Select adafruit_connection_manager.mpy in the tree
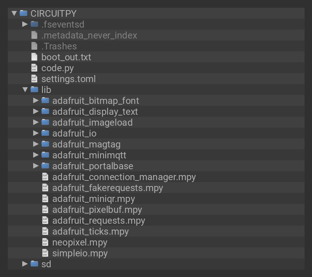The height and width of the screenshot is (277, 312). [124, 177]
